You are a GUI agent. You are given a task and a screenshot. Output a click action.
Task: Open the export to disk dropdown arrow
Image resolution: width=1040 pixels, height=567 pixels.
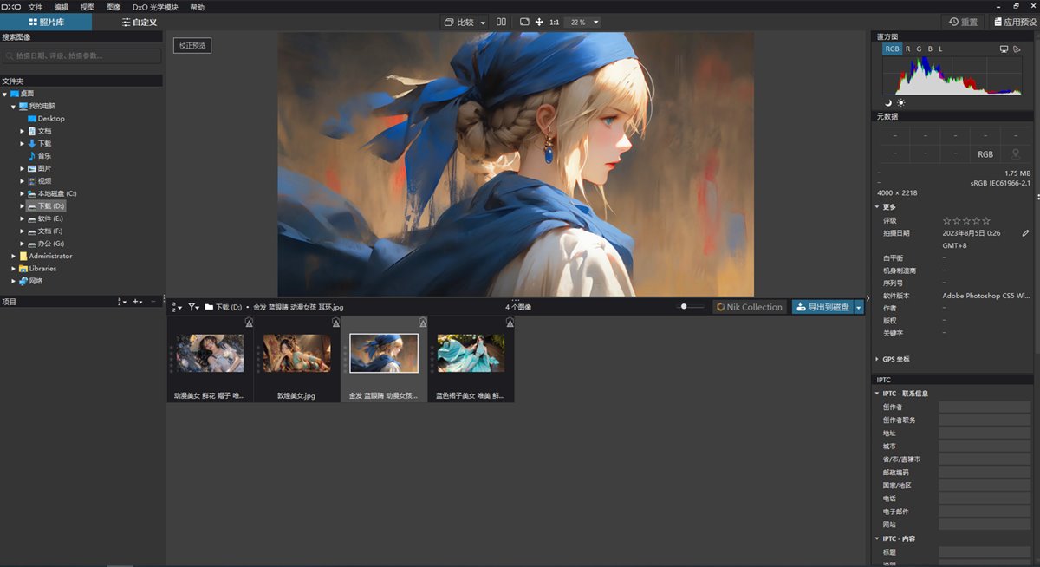(859, 307)
